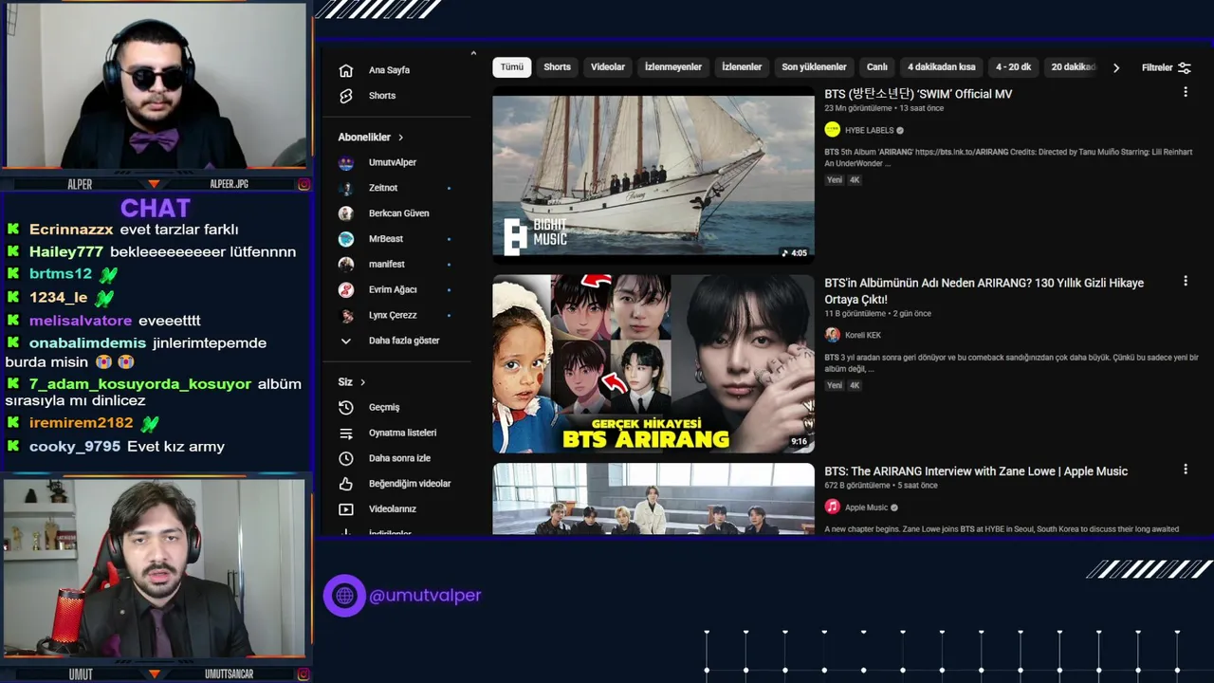Open Zeitnot channel avatar

[x=346, y=188]
